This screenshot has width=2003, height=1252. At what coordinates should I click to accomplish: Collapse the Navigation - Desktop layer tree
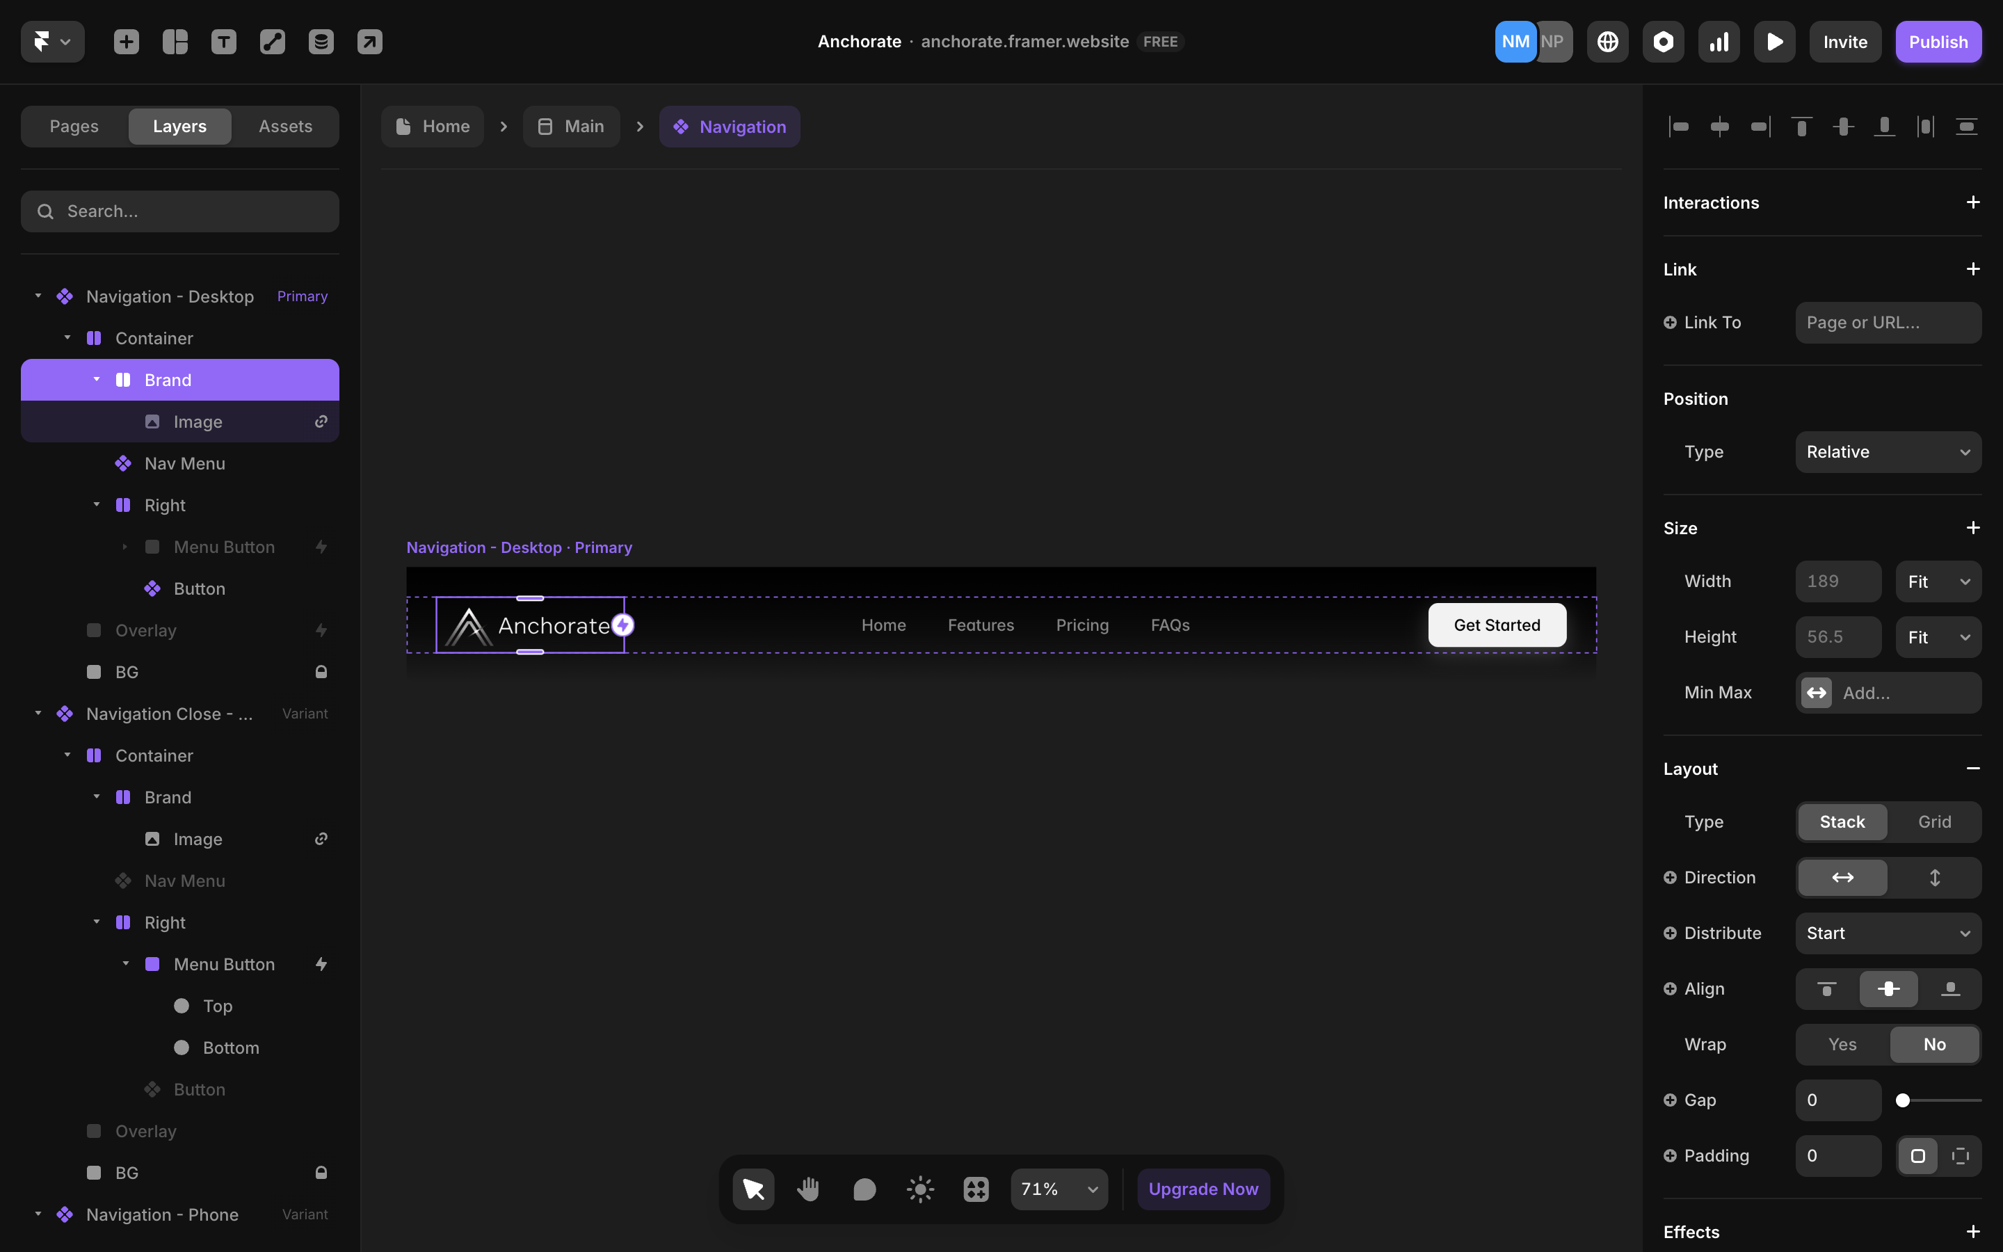38,296
